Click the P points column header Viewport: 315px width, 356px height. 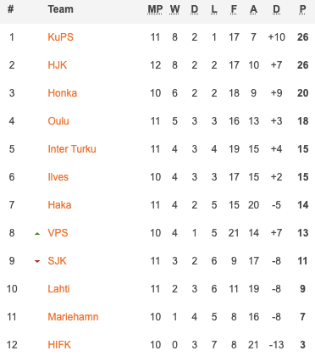tap(302, 9)
